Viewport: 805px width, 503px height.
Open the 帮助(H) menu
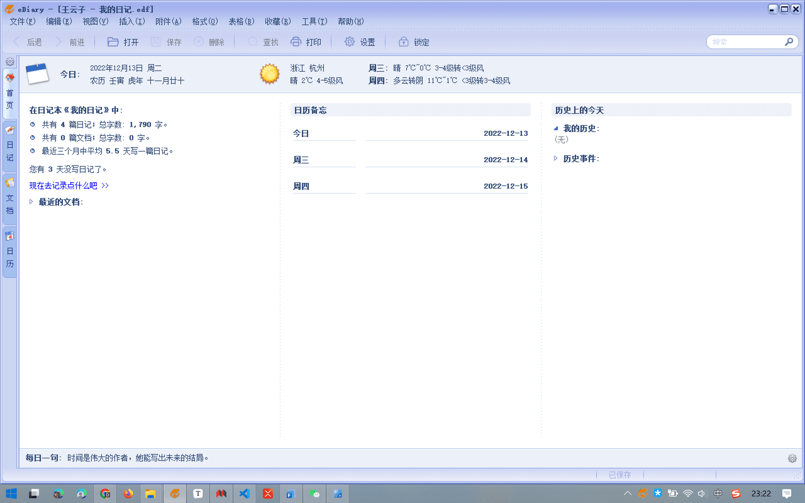351,21
